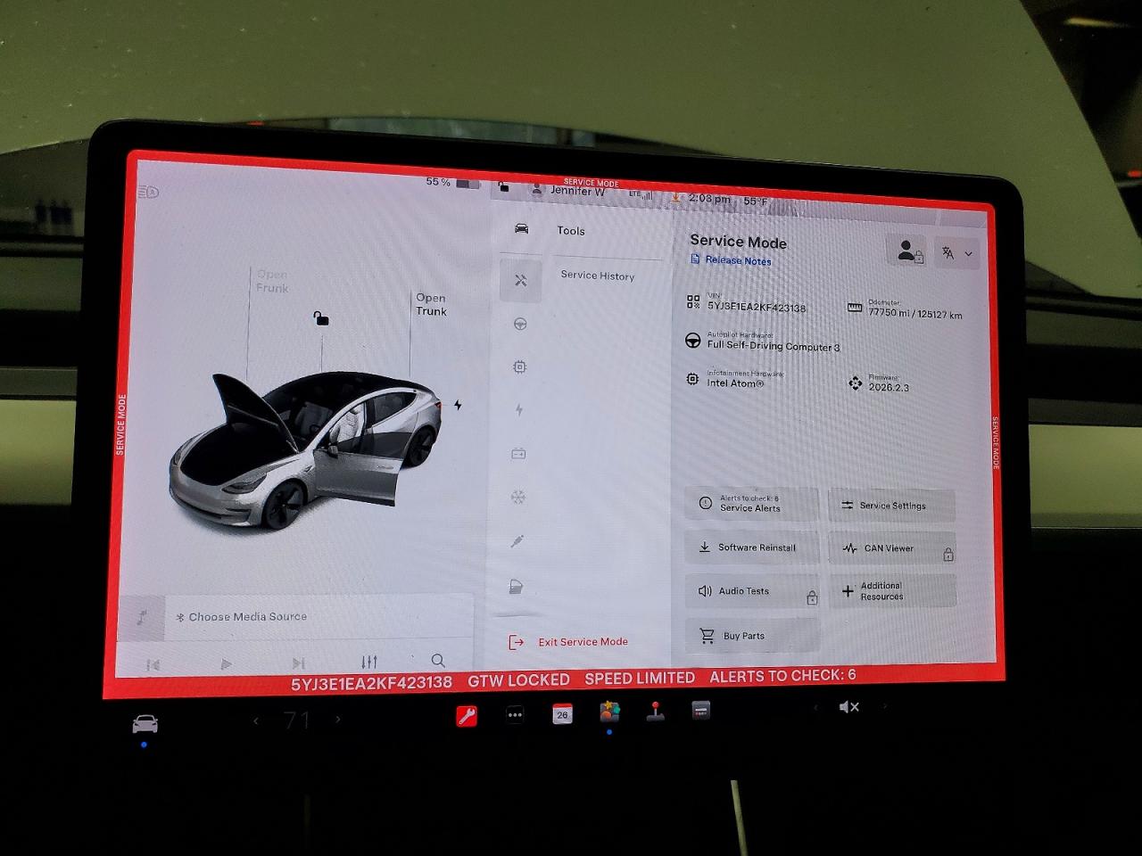Exit Service Mode
Screen dimensions: 1142x856
click(x=568, y=642)
